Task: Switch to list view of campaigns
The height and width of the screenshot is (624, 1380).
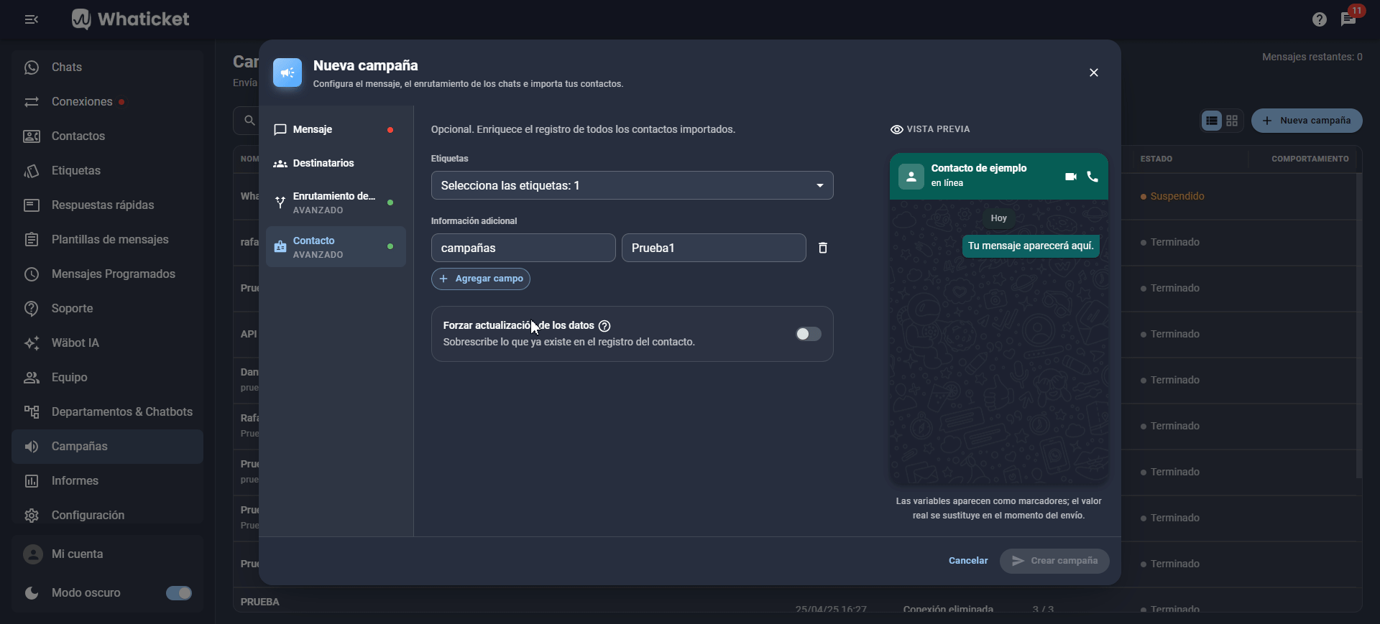Action: 1212,121
